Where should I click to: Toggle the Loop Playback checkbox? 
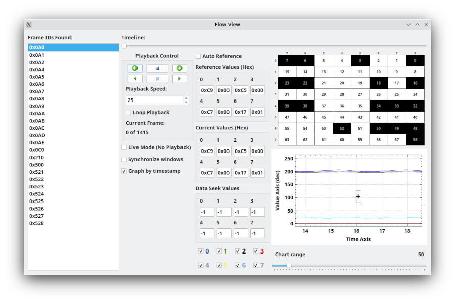coord(128,112)
